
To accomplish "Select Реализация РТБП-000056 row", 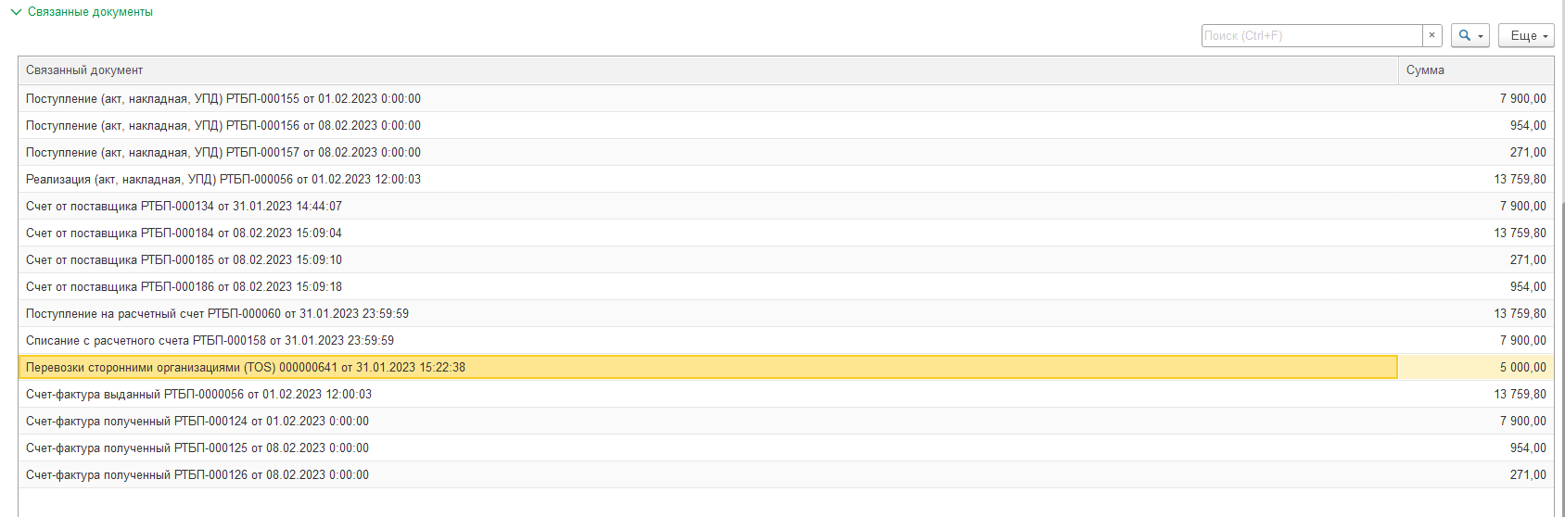I will tap(785, 179).
